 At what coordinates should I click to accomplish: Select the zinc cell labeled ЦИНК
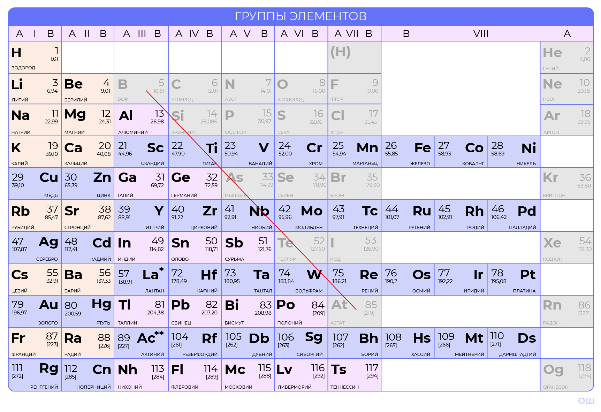[x=88, y=184]
